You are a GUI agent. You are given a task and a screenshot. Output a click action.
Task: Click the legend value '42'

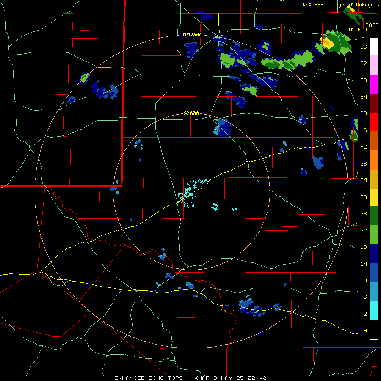tap(364, 147)
